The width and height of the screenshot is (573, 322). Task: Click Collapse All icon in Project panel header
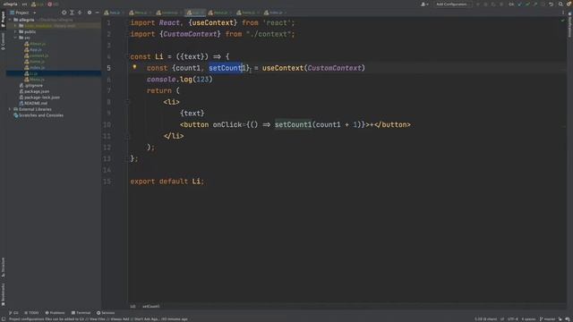pos(80,13)
